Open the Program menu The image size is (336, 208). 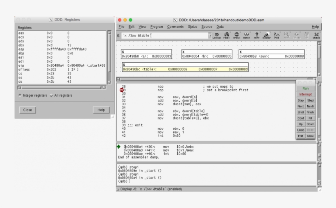(x=156, y=27)
